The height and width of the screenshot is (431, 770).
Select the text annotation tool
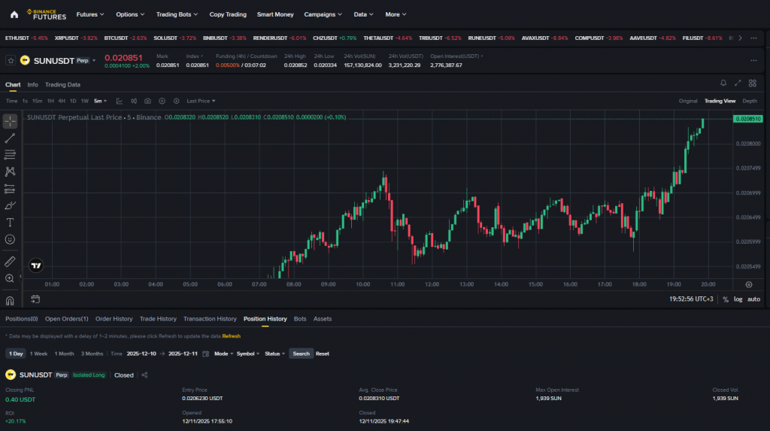click(x=10, y=222)
